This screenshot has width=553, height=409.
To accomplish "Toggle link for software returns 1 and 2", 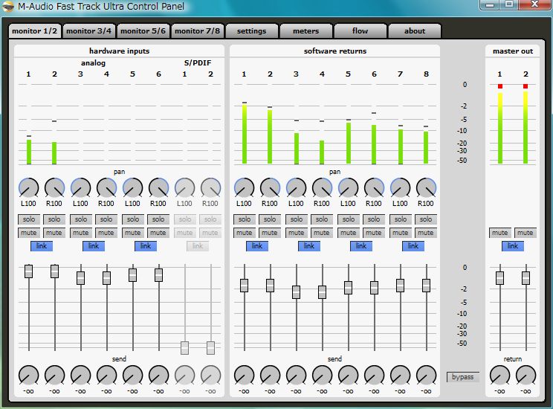I will [257, 246].
